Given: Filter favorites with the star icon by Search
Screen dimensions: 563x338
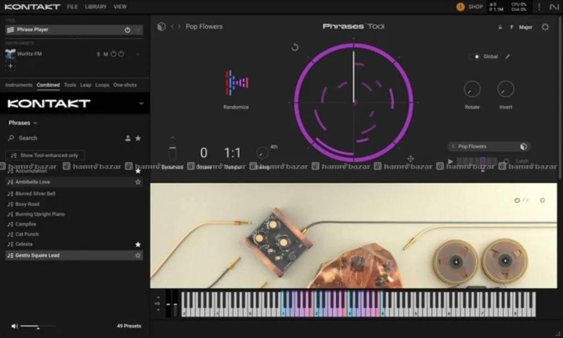Looking at the screenshot, I should click(x=138, y=138).
